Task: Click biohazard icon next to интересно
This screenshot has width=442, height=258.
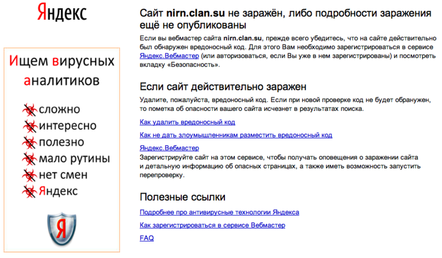Action: click(x=30, y=126)
